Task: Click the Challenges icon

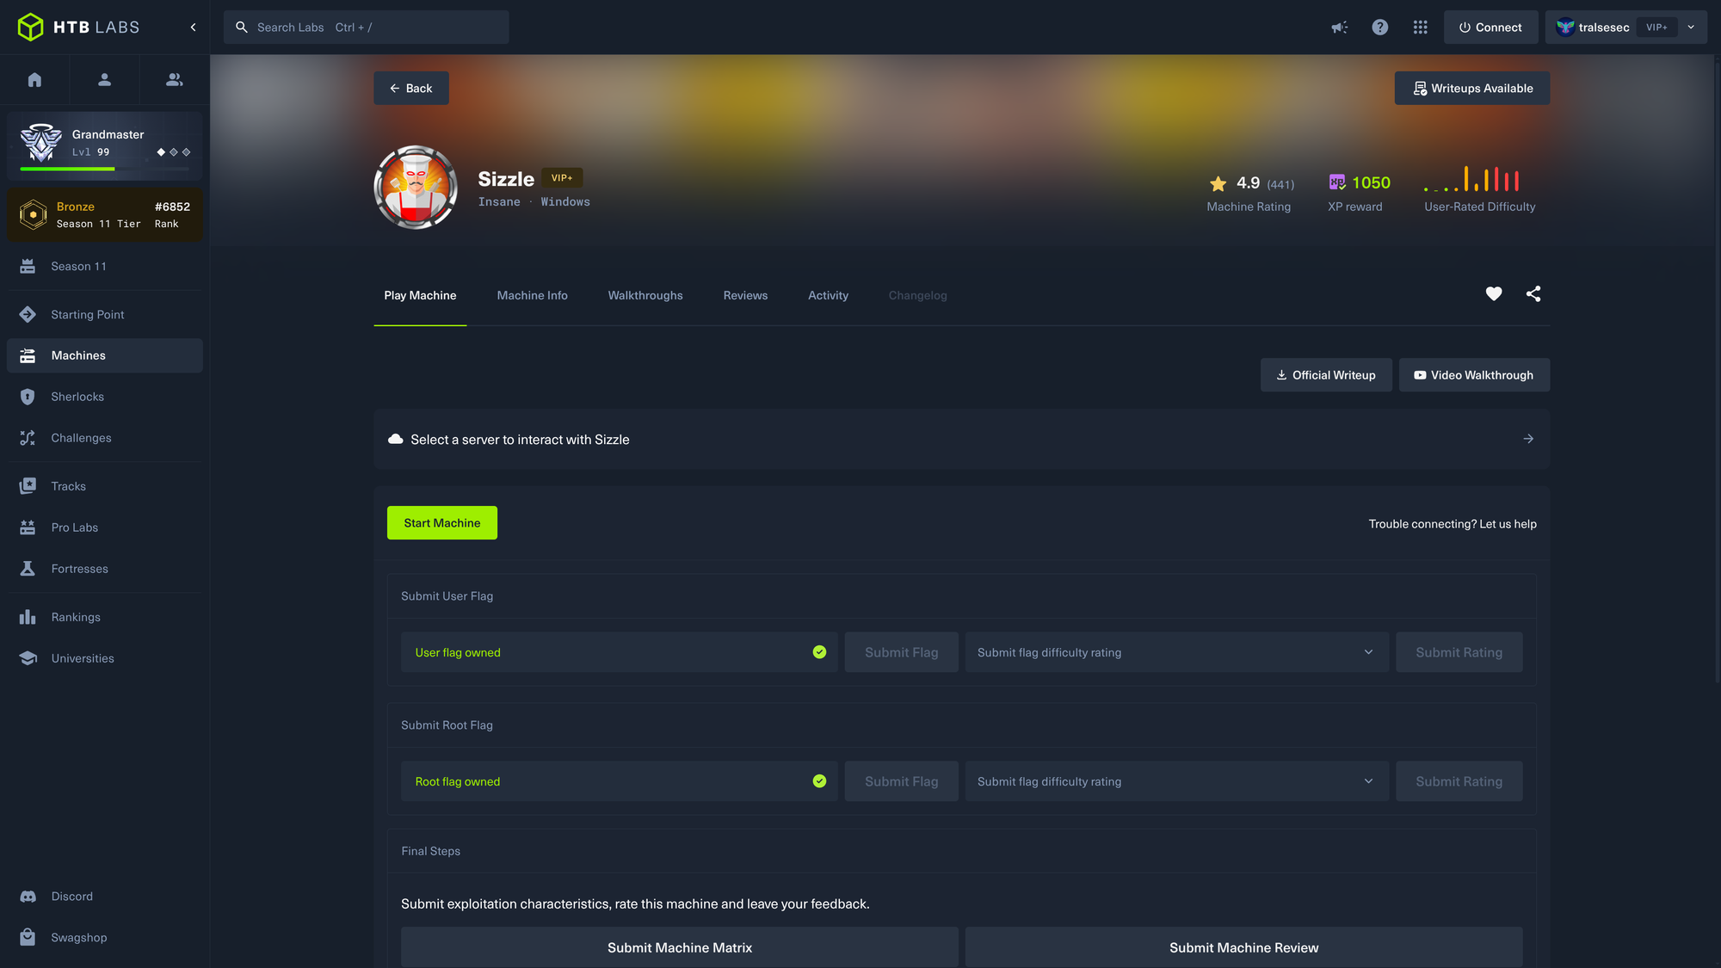Action: 28,438
